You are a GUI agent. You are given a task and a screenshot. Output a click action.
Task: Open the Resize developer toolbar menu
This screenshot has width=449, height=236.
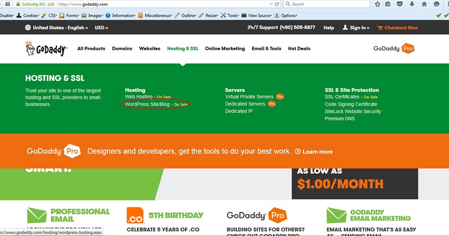click(x=209, y=15)
